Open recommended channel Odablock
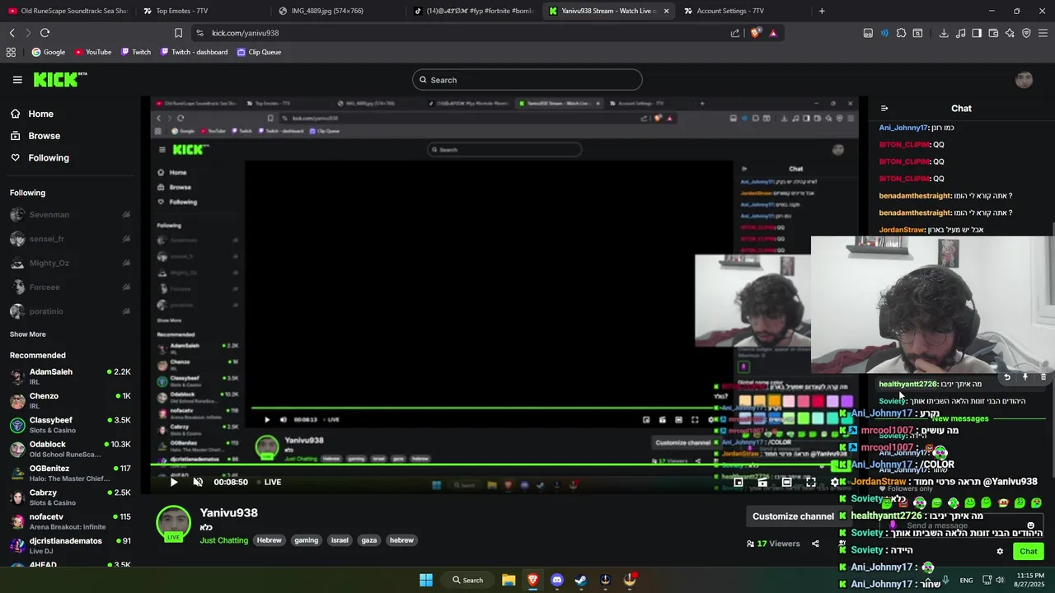 (70, 449)
